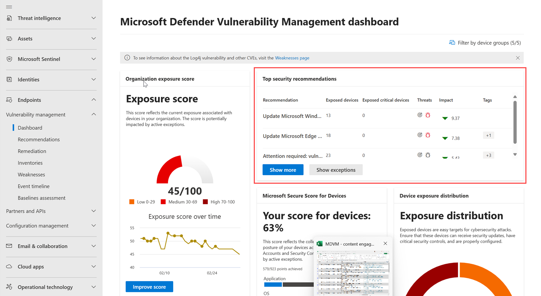Image resolution: width=541 pixels, height=296 pixels.
Task: Click the +1 tag on the Edge row
Action: click(x=488, y=136)
